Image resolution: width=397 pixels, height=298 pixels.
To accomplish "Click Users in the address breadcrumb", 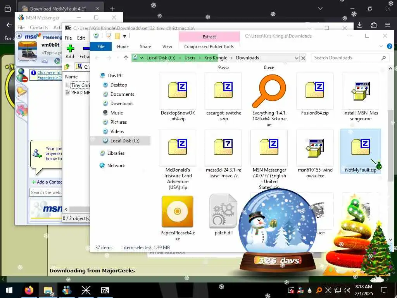I will pos(190,58).
